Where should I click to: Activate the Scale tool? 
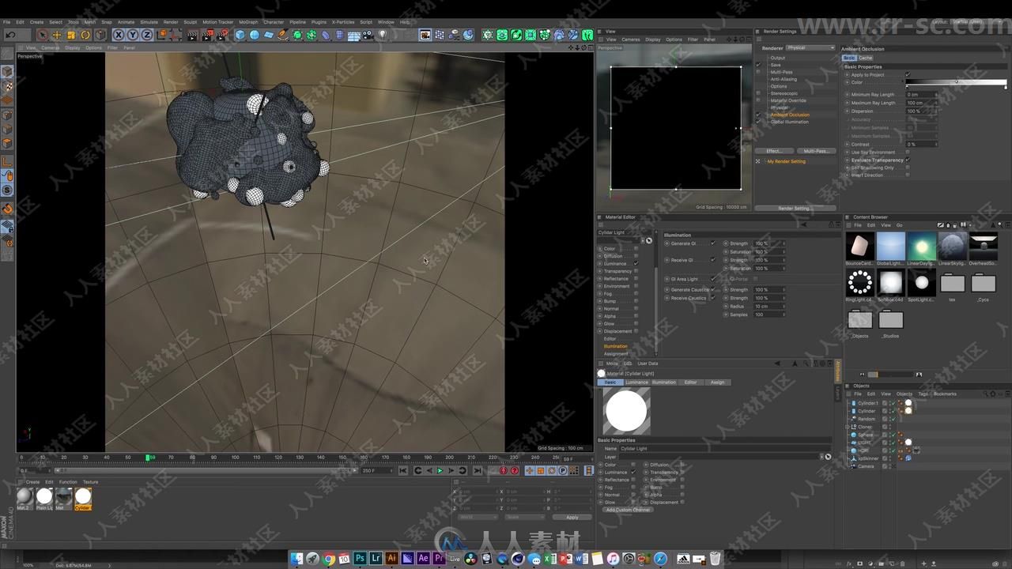pos(71,35)
